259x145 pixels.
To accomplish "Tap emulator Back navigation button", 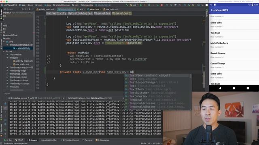I will (220, 88).
